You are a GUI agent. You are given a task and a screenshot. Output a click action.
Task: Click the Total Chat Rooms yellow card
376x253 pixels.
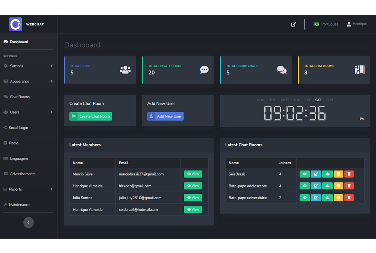(334, 70)
